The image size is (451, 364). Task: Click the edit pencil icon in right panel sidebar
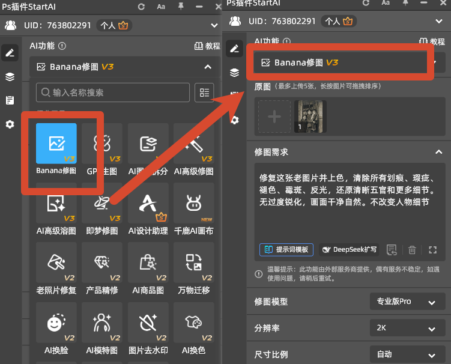[x=234, y=48]
